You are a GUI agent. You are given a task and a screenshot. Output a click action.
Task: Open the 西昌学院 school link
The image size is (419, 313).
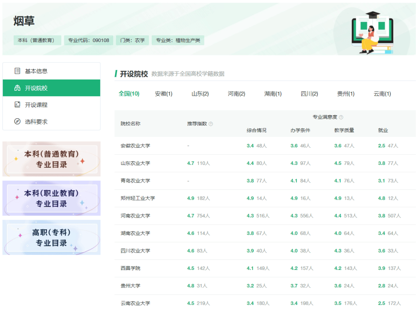(x=130, y=268)
